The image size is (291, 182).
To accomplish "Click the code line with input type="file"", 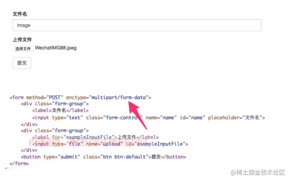I will point(110,144).
